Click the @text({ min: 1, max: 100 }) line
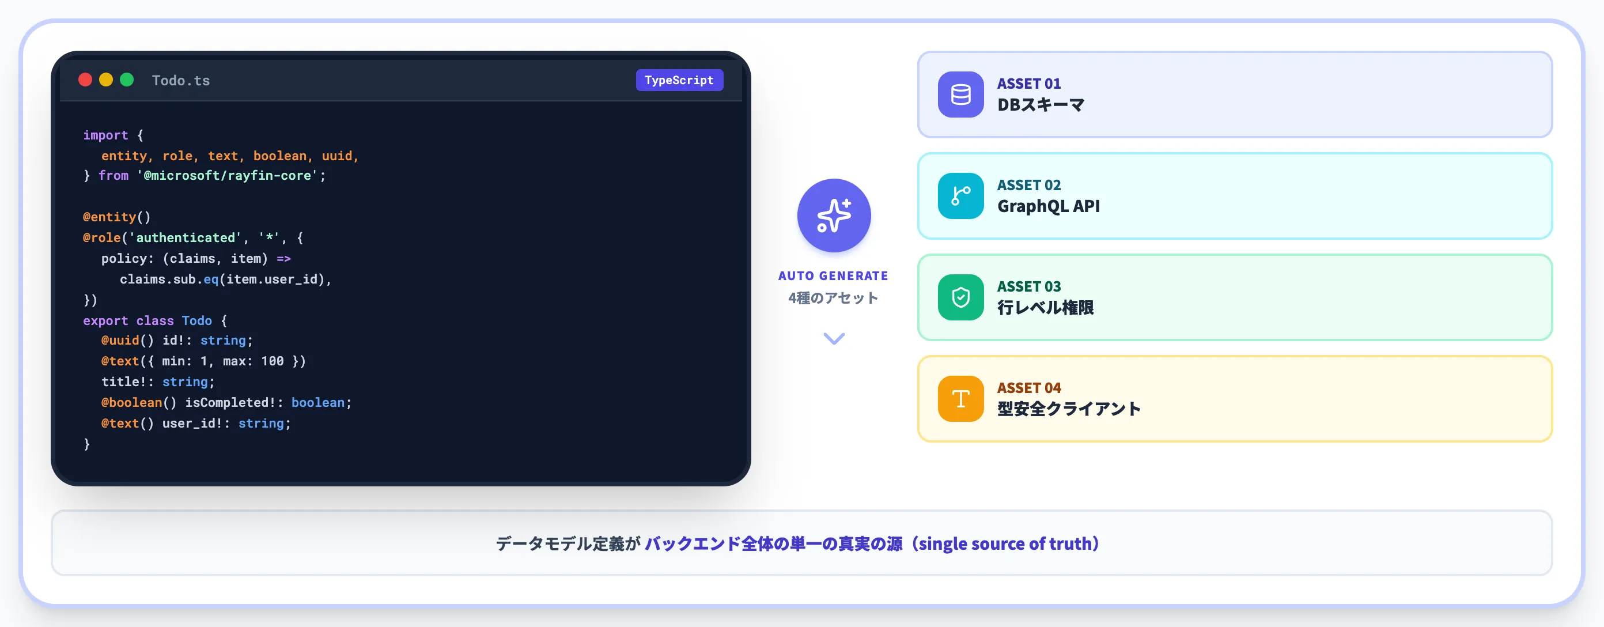 tap(203, 361)
